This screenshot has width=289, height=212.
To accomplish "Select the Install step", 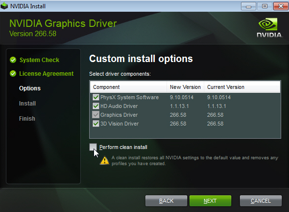I will click(27, 104).
